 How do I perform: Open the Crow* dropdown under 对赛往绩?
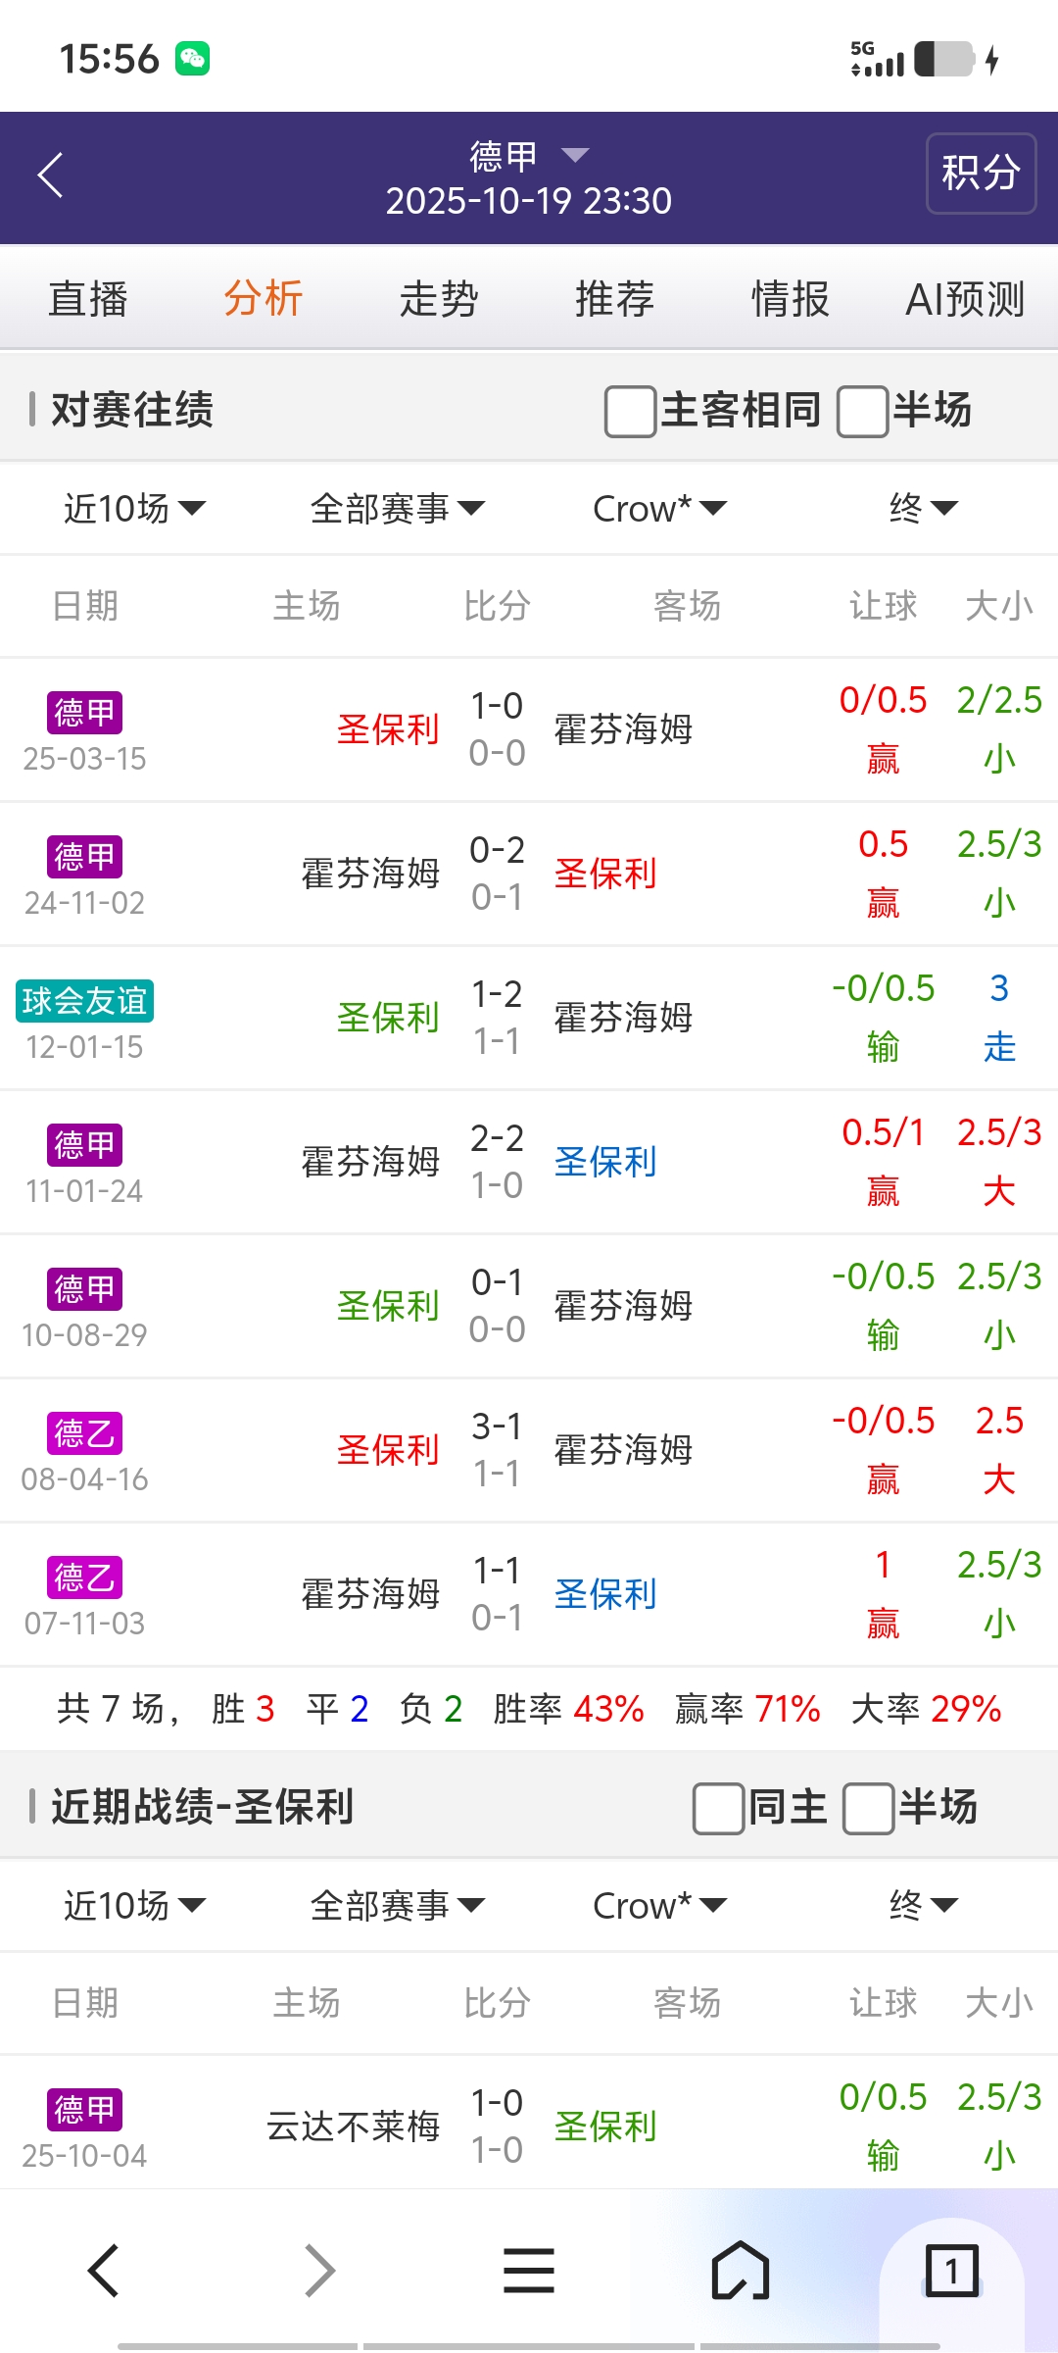tap(659, 508)
